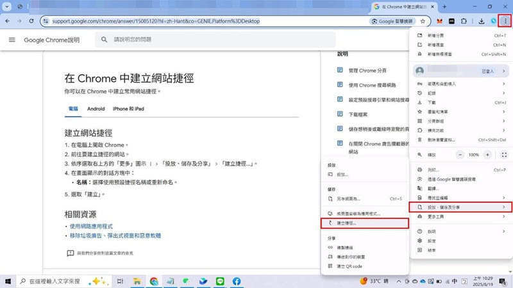Choose 透過 Google 智慧鏡頭搜尋 menu entry
Viewport: 513px width, 288px height.
click(461, 179)
